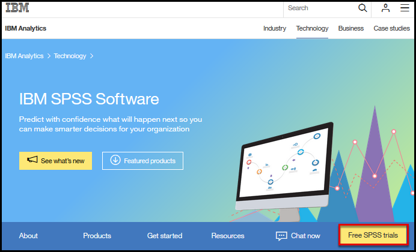Screen dimensions: 416x252
Task: Go to Technology breadcrumb
Action: point(70,56)
